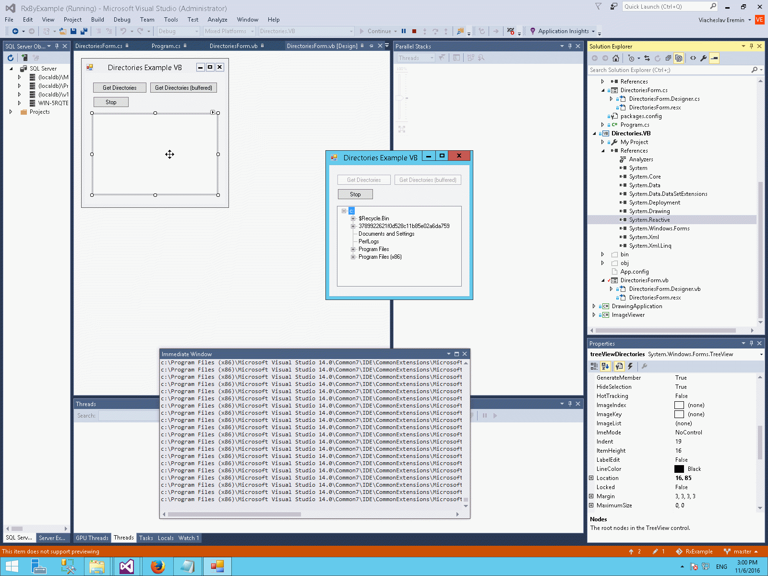Click the Find in Files toolbar icon

(460, 31)
